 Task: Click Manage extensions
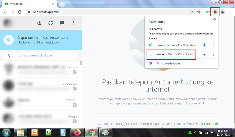pos(168,64)
